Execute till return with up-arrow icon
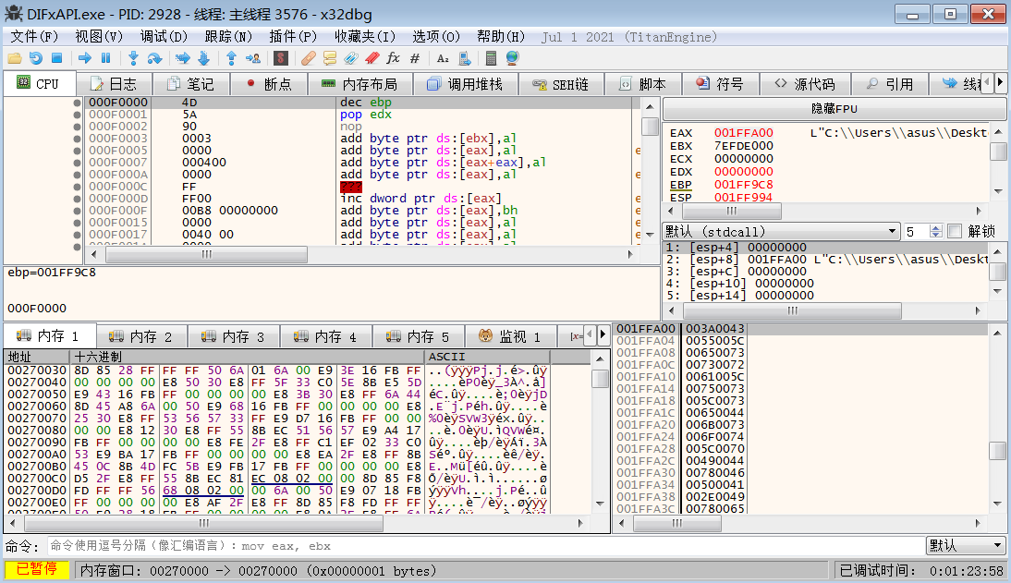This screenshot has width=1011, height=583. (231, 58)
